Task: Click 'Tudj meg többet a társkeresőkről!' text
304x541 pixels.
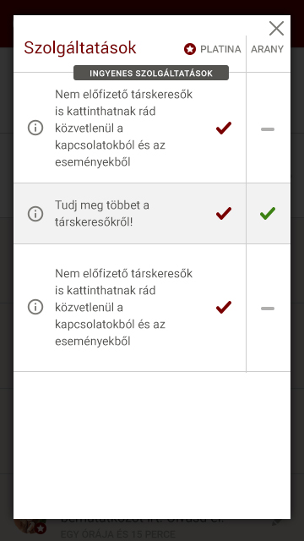Action: click(102, 214)
